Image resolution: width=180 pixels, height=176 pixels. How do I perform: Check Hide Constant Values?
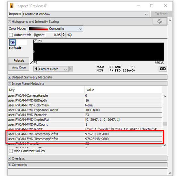[11, 151]
